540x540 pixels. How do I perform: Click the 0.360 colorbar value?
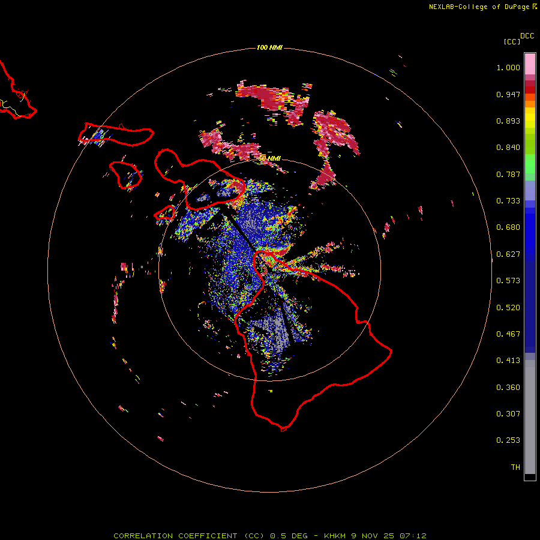pos(508,388)
